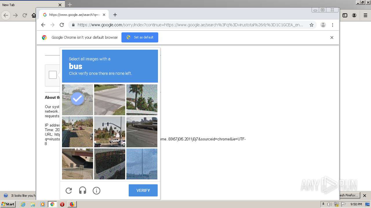Deselect the checked first captcha tile
The height and width of the screenshot is (208, 371).
point(77,100)
